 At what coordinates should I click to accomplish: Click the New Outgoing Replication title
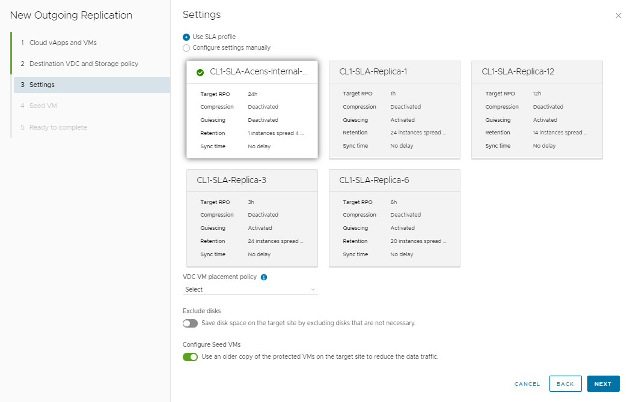point(71,15)
